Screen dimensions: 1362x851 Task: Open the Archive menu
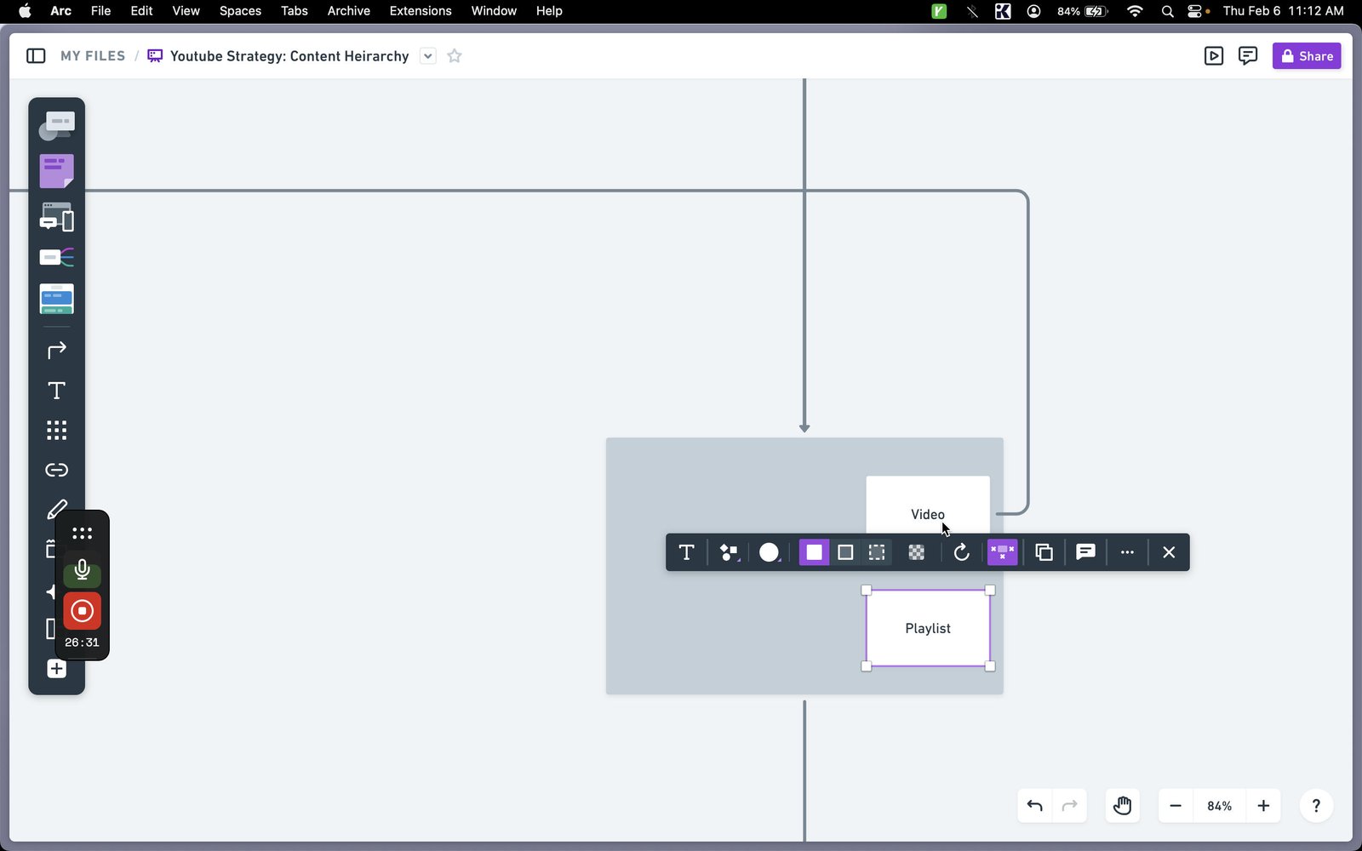tap(348, 11)
